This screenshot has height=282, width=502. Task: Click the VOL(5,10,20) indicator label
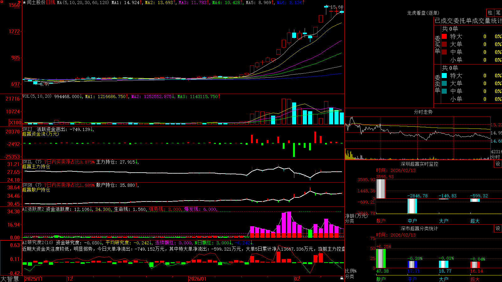tap(37, 97)
